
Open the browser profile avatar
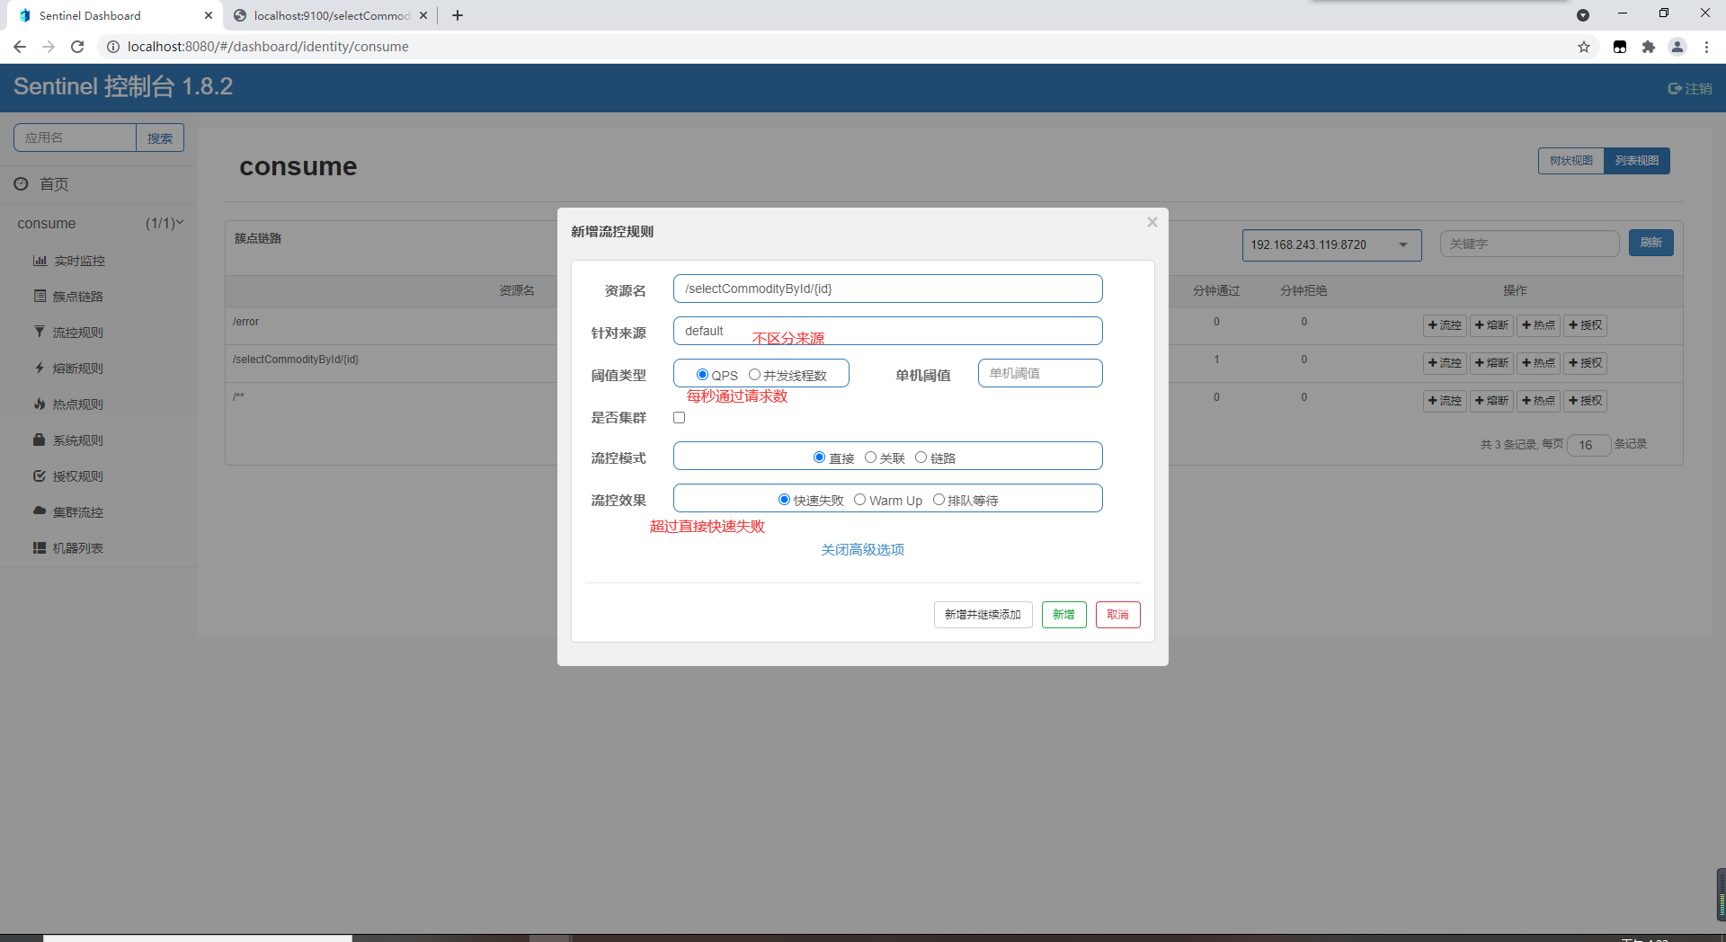coord(1677,47)
